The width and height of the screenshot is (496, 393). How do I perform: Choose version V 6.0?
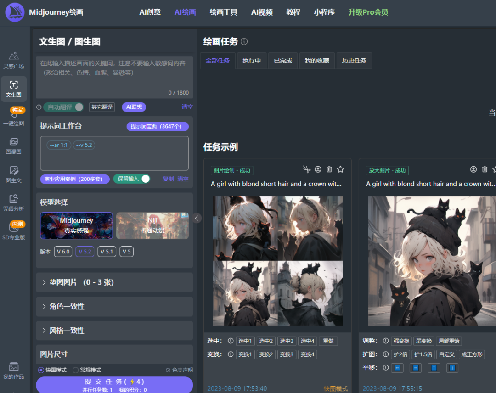point(63,252)
